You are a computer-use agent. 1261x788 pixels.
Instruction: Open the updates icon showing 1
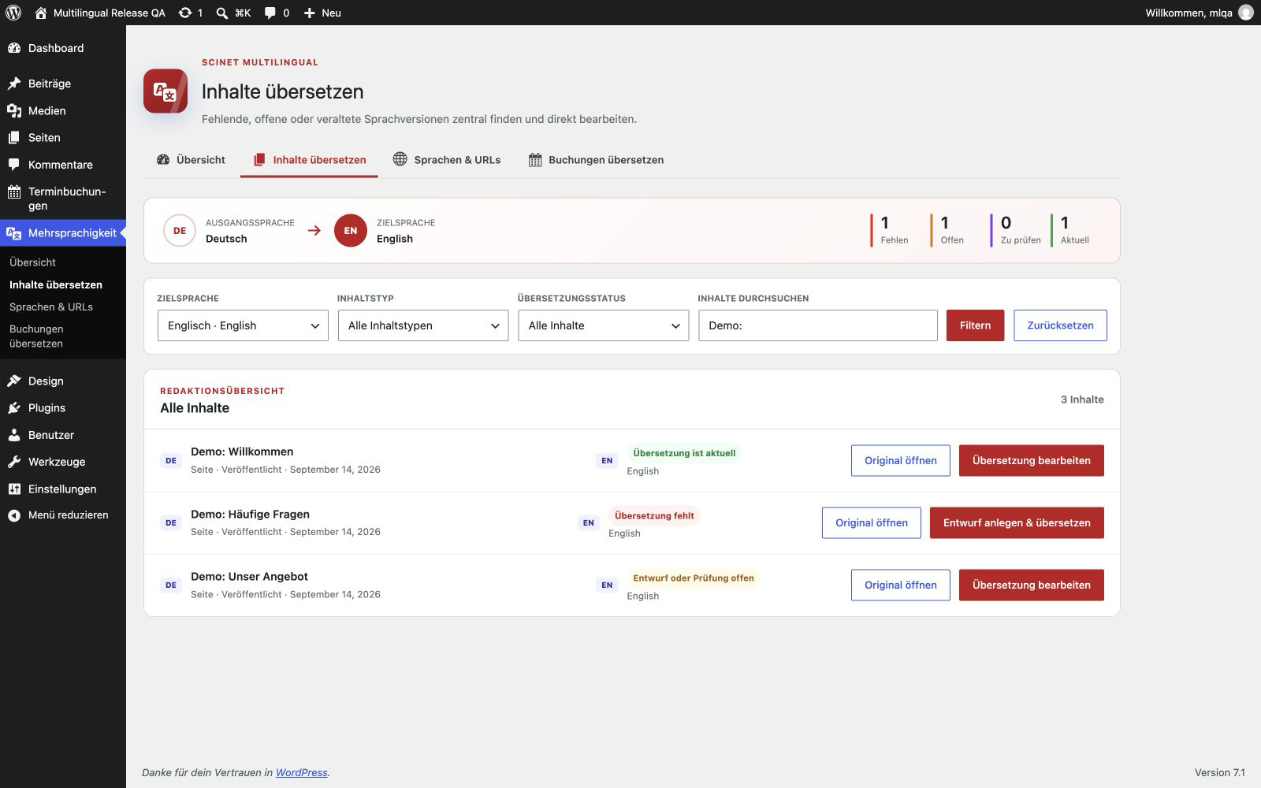pyautogui.click(x=191, y=13)
